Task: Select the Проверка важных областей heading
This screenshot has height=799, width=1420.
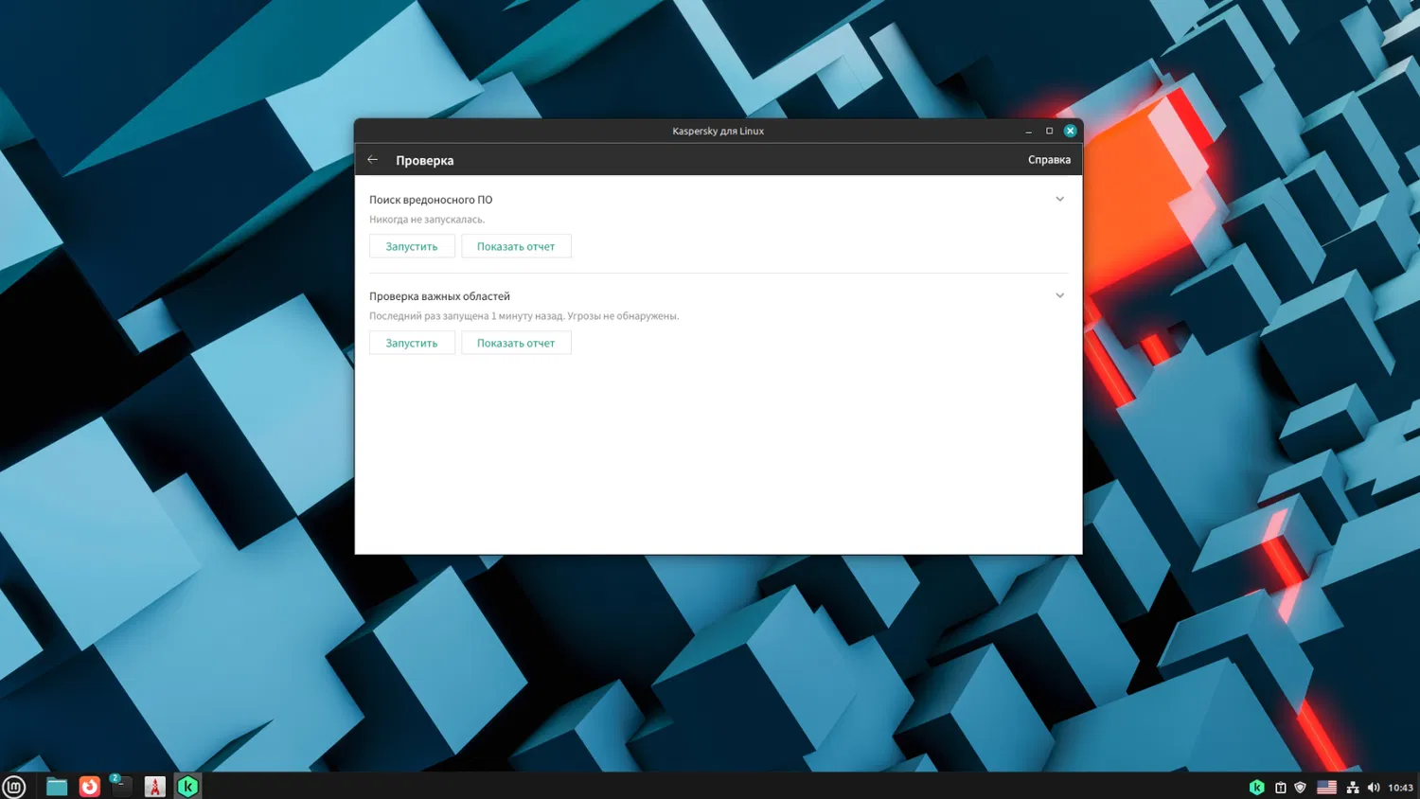Action: point(439,296)
